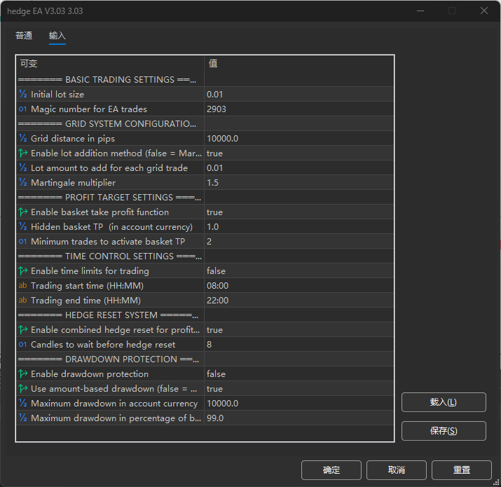This screenshot has width=501, height=487.
Task: Toggle Enable combined hedge reset value
Action: 298,330
